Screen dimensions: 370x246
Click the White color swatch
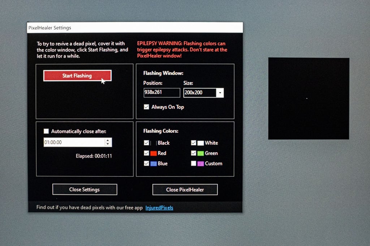[201, 143]
